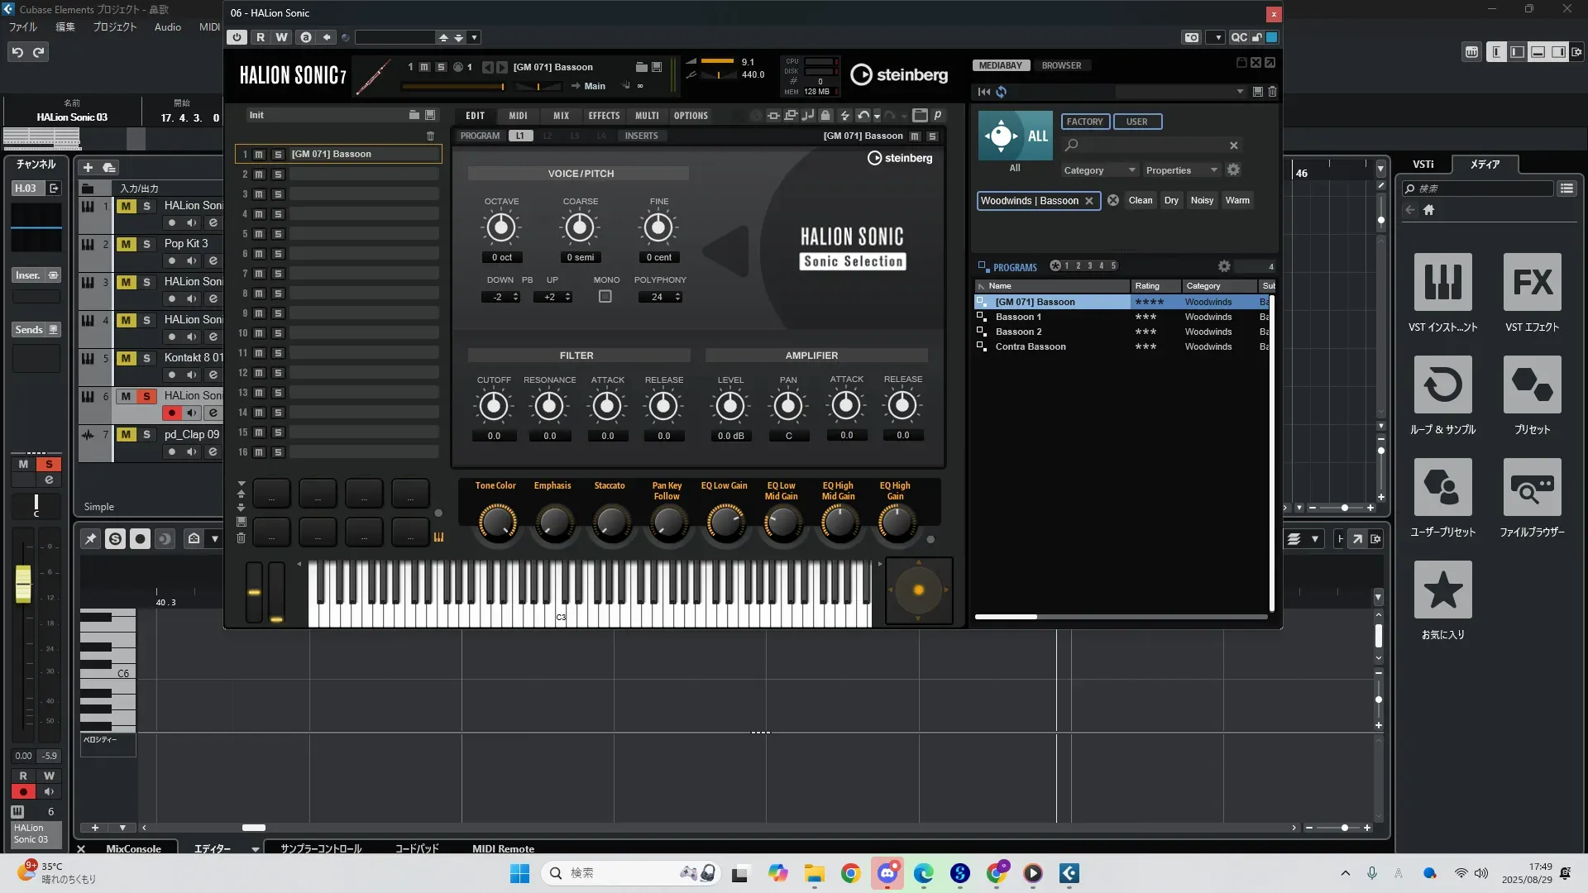Switch to the BROWSER tab
The width and height of the screenshot is (1588, 893).
click(1061, 65)
